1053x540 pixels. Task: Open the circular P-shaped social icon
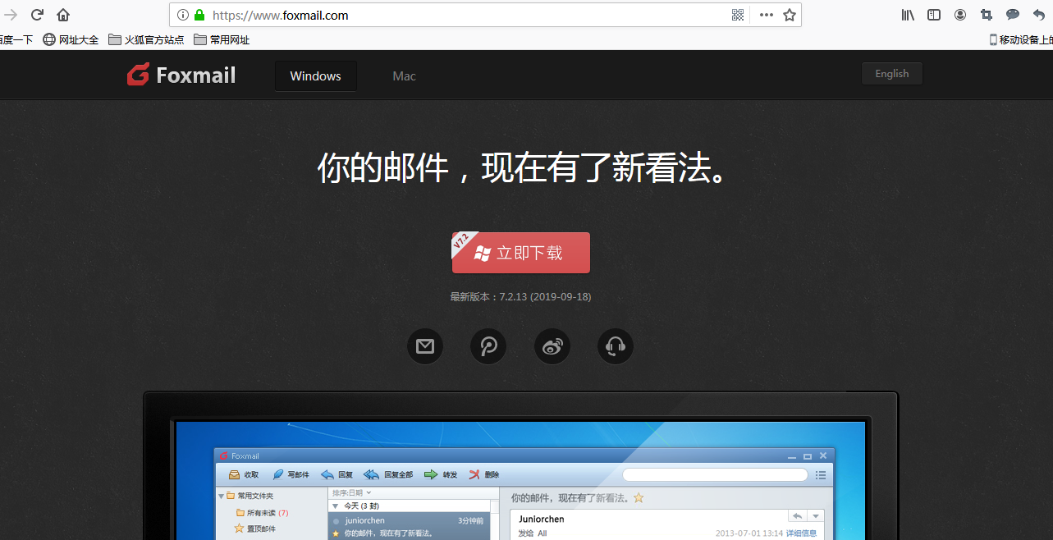488,346
